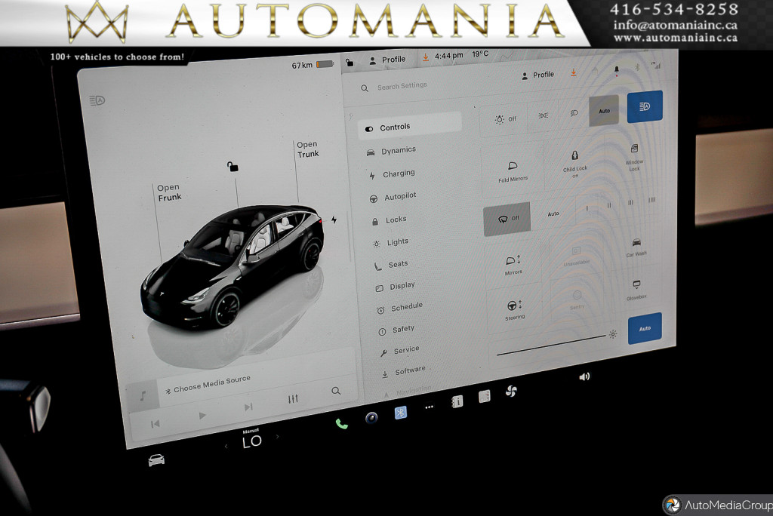Turn headlights to Off
Screen dimensions: 773x516
[505, 119]
